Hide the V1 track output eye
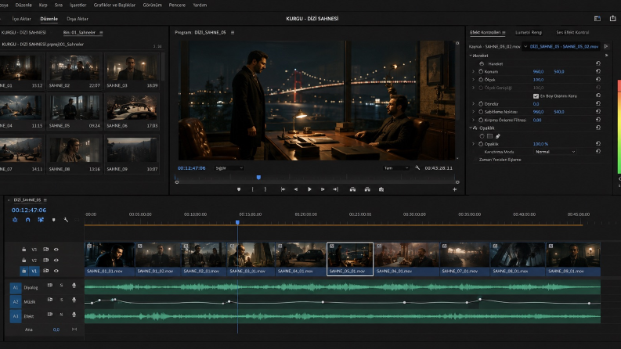The width and height of the screenshot is (621, 349). (x=56, y=271)
